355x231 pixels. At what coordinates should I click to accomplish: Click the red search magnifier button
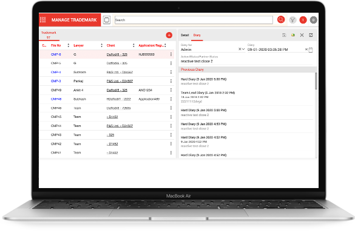point(281,19)
